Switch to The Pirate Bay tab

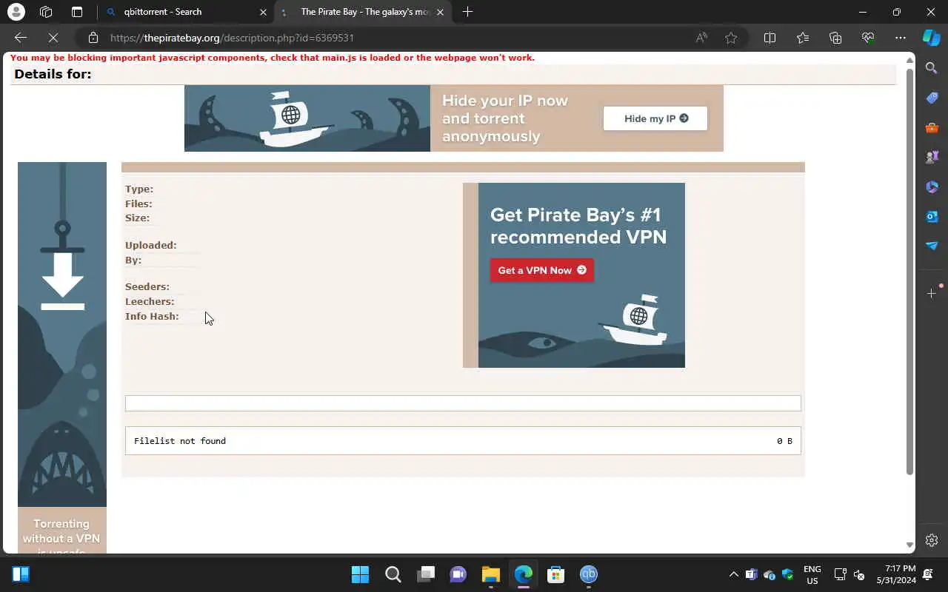click(363, 12)
